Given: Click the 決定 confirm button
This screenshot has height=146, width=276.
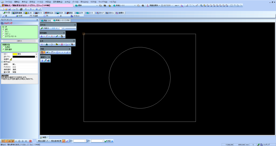Looking at the screenshot, I should [108, 141].
